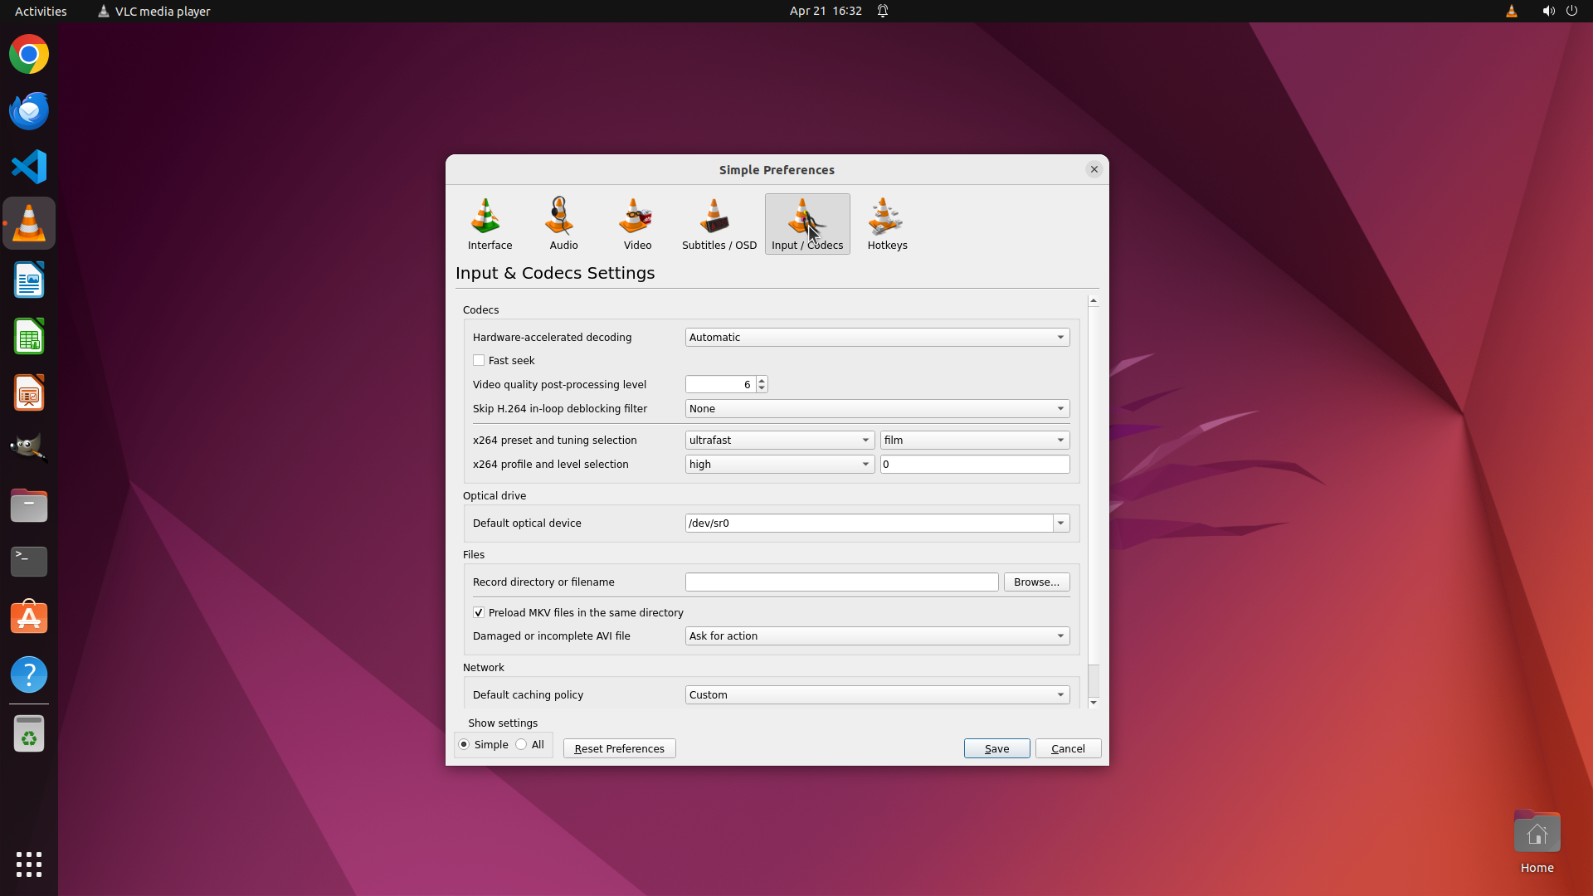
Task: Open the Interface preferences cone icon
Action: pos(489,223)
